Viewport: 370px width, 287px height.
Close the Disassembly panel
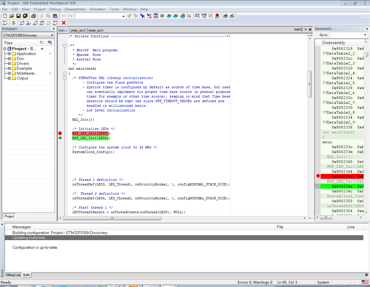(367, 29)
